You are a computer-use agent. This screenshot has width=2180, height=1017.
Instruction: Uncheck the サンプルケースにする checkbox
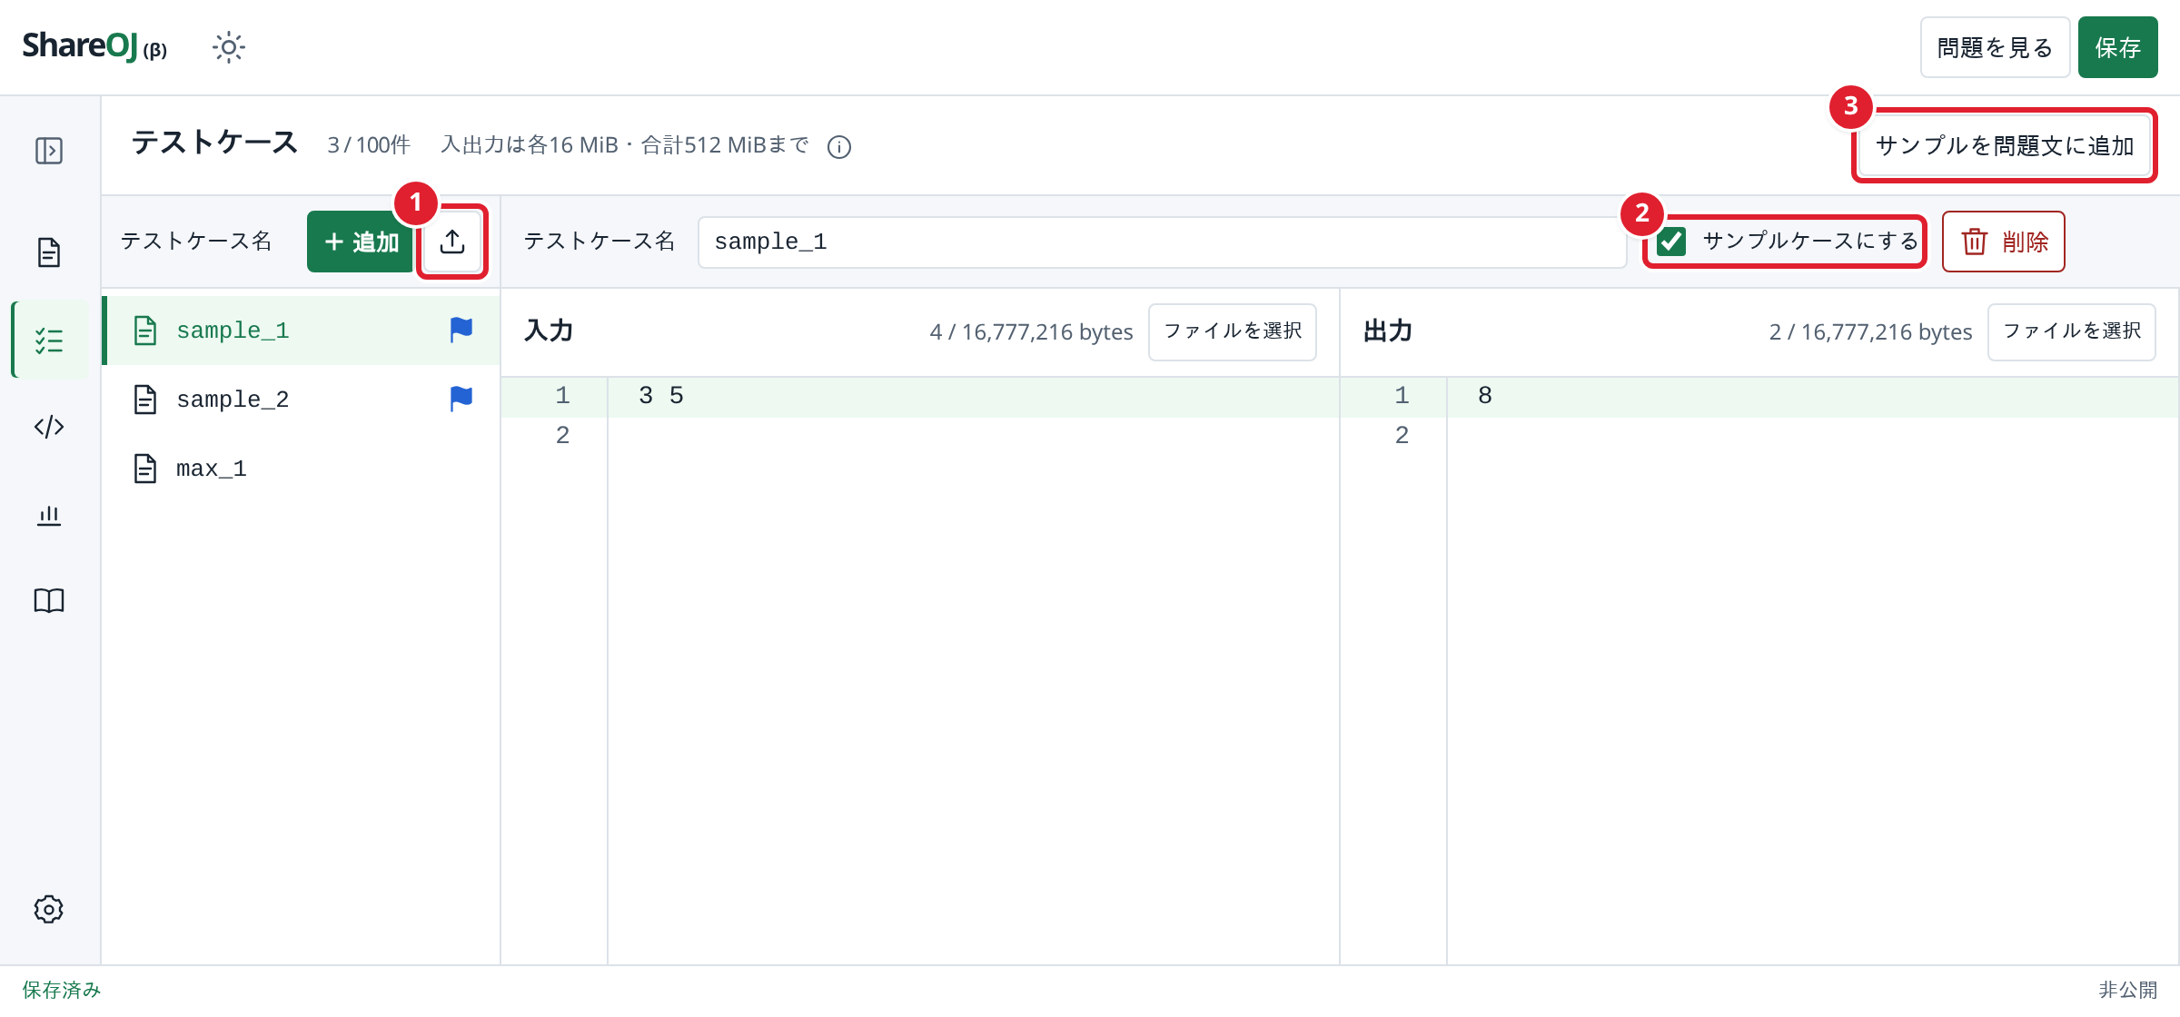pos(1671,242)
